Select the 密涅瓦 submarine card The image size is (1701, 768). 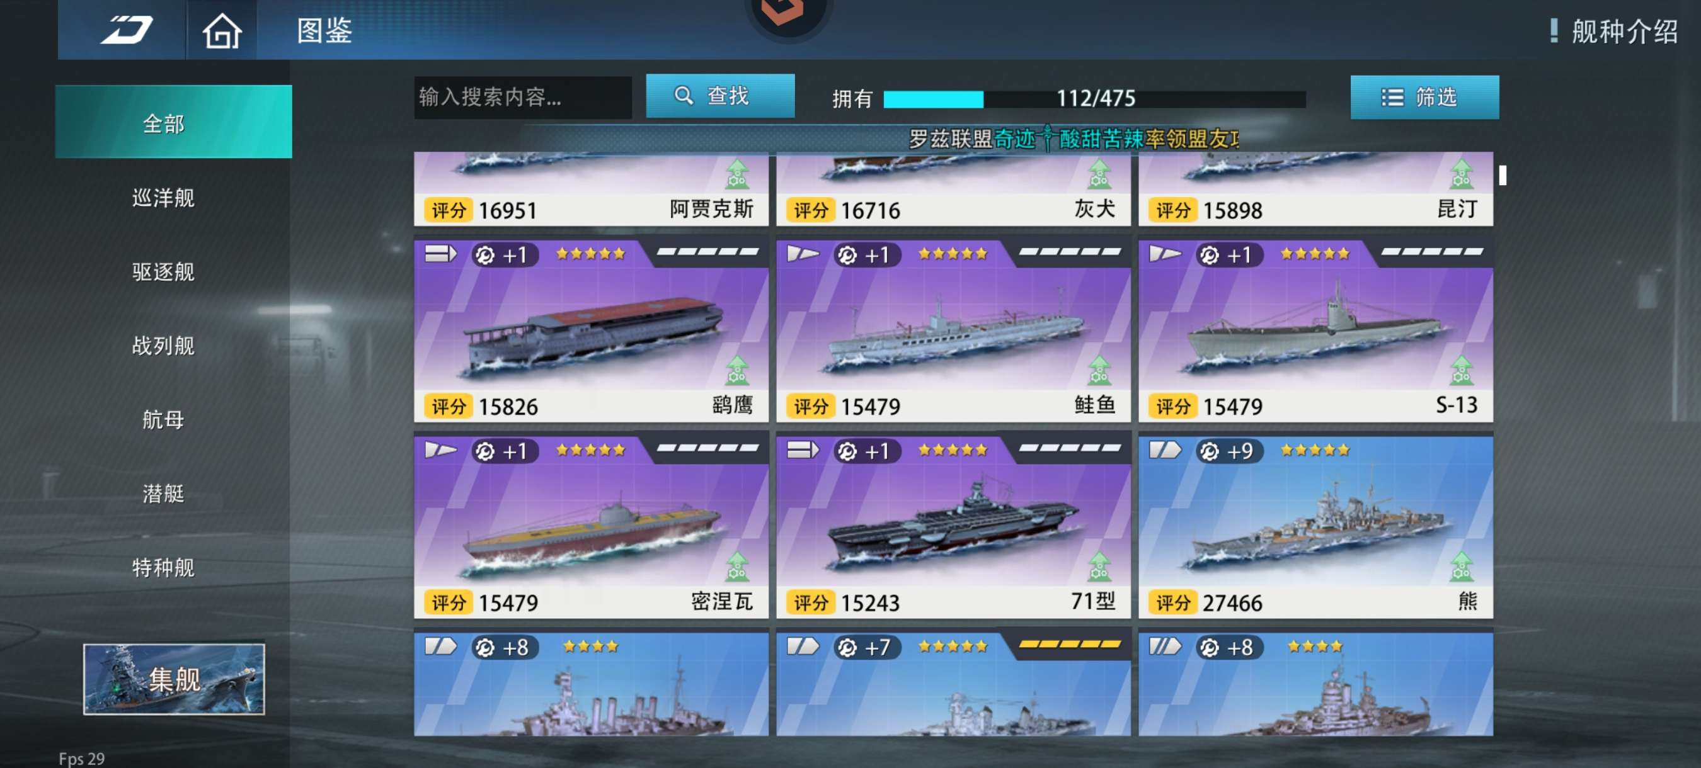tap(591, 526)
